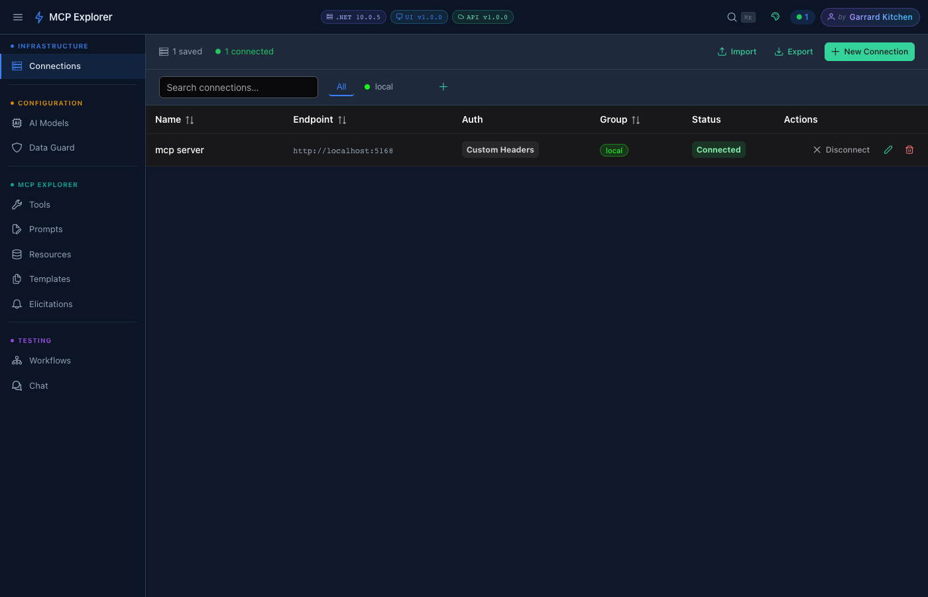The height and width of the screenshot is (597, 928).
Task: Open the Tools section icon
Action: pos(17,204)
